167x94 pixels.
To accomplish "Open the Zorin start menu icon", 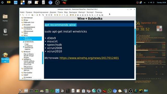I will click(x=2, y=2).
